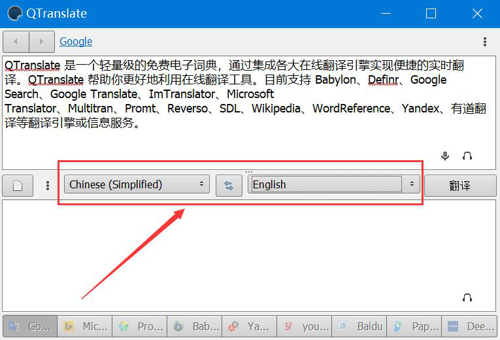
Task: Listen to translation with lower headphones icon
Action: click(x=467, y=298)
